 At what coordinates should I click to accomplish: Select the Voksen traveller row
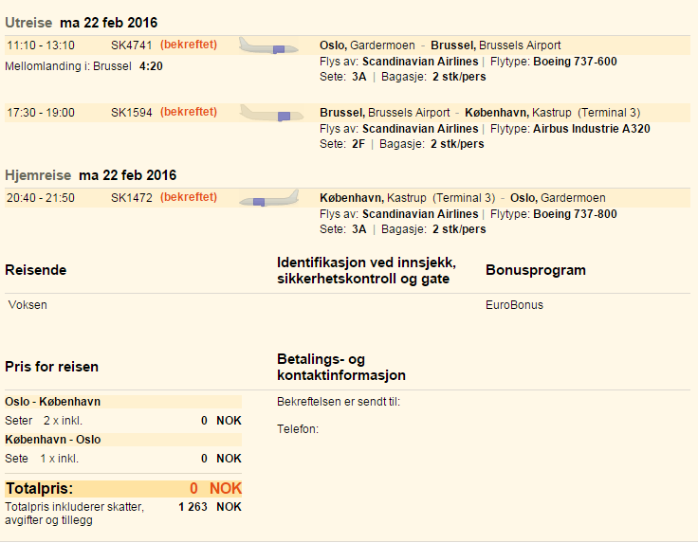28,305
